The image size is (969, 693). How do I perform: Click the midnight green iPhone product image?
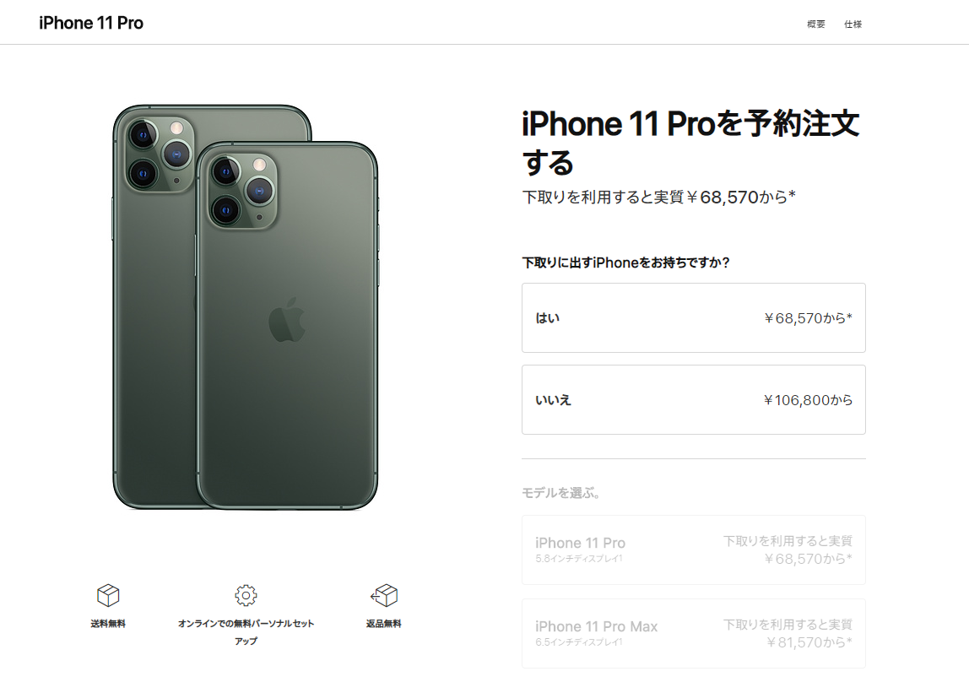click(x=246, y=307)
